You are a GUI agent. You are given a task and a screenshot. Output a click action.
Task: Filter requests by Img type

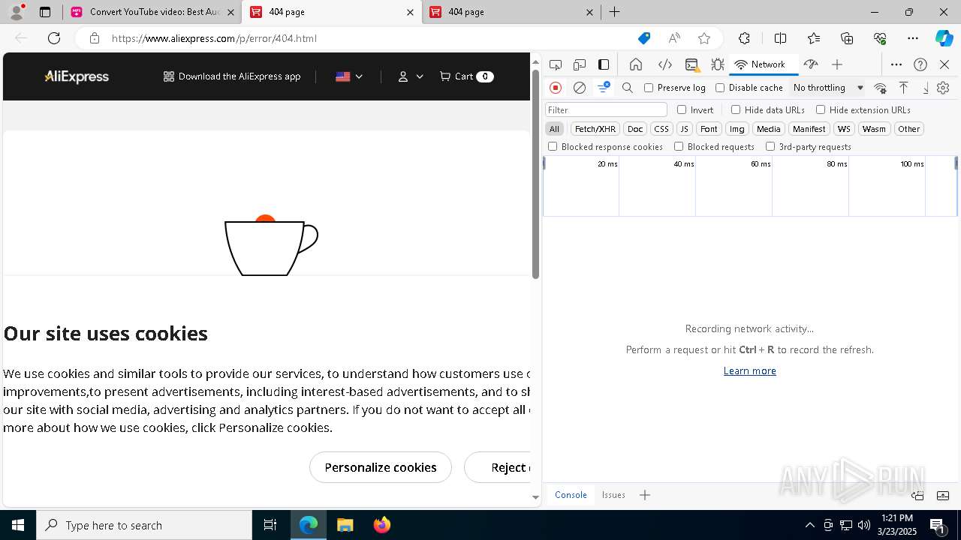click(x=737, y=129)
